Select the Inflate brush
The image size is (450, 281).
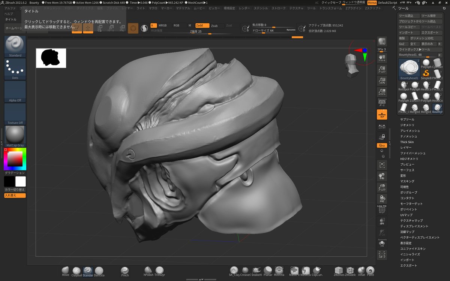pos(361,272)
